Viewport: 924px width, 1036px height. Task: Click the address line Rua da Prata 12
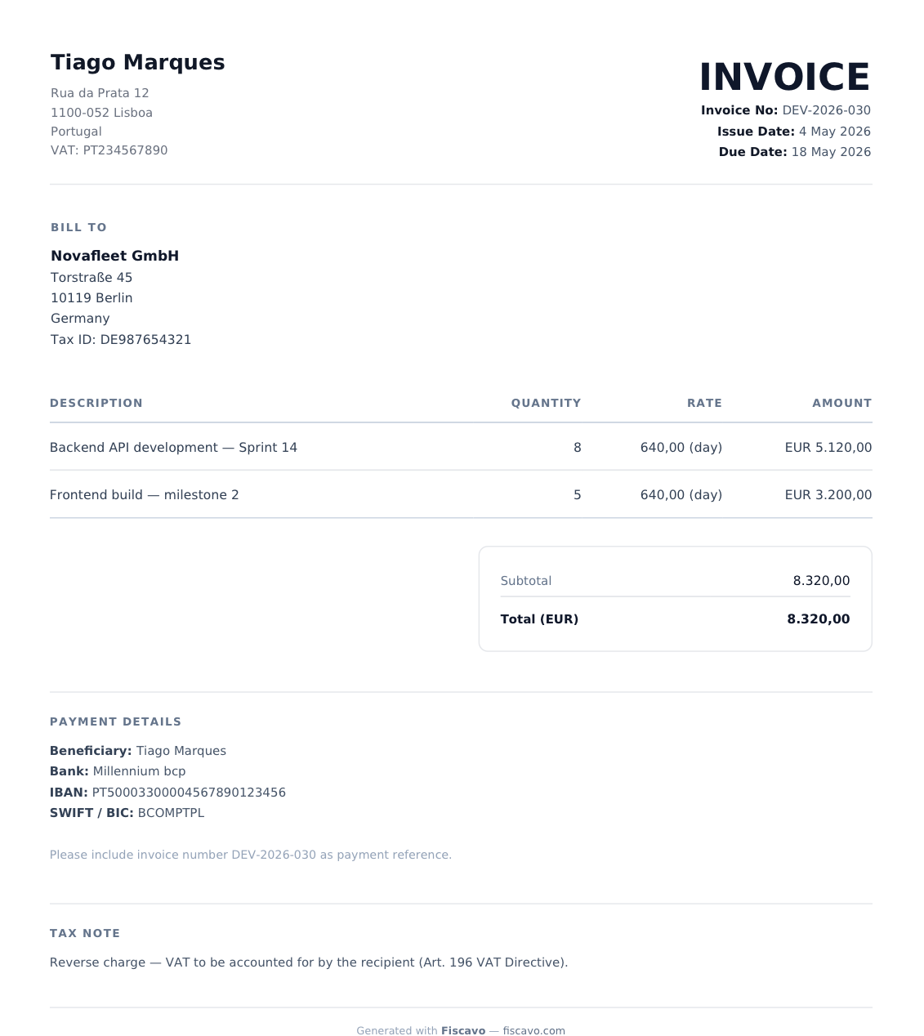click(x=100, y=93)
